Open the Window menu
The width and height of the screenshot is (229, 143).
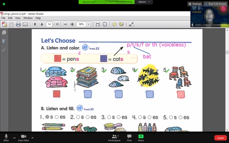tap(28, 18)
